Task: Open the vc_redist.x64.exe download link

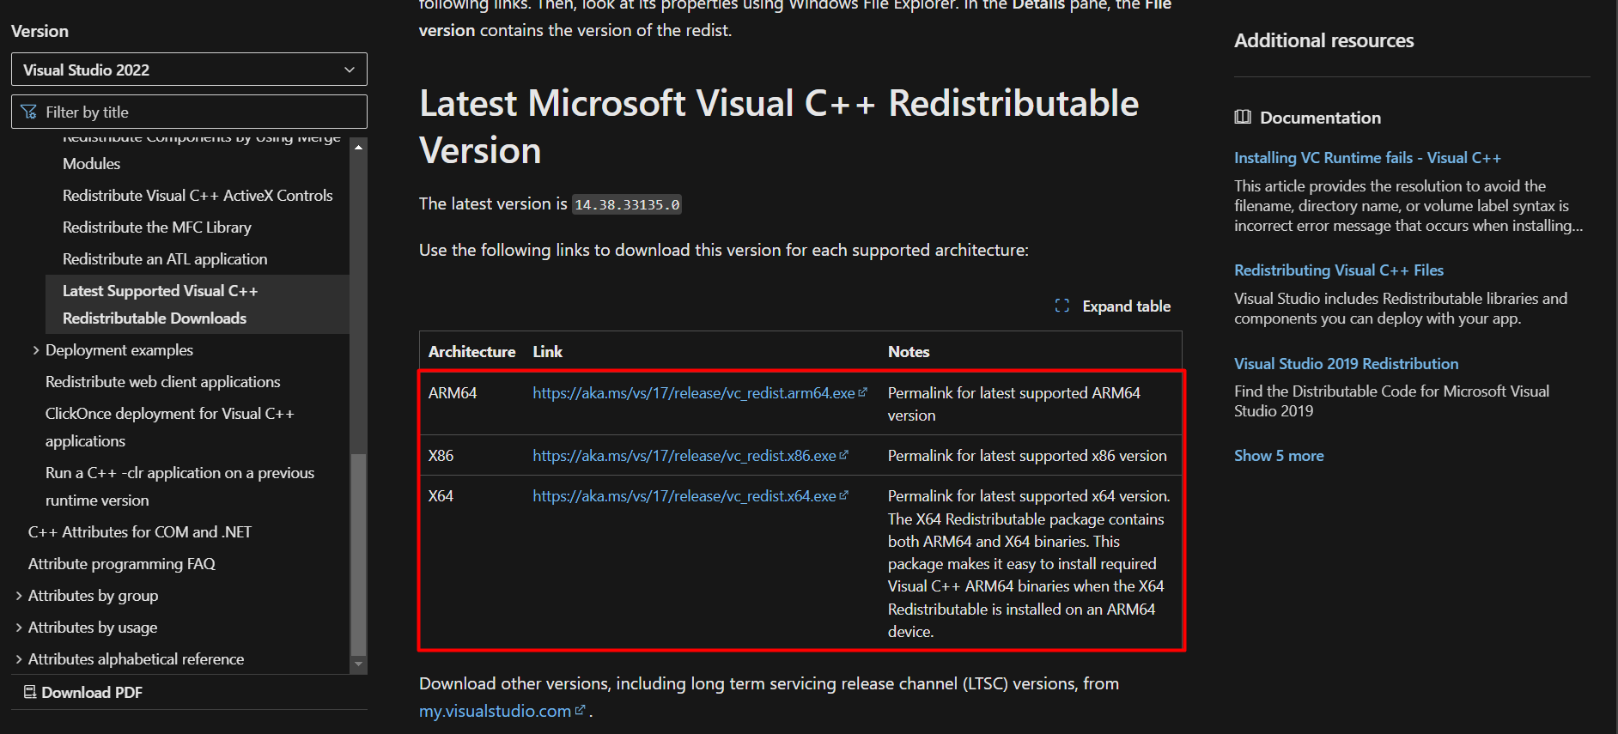Action: coord(684,496)
